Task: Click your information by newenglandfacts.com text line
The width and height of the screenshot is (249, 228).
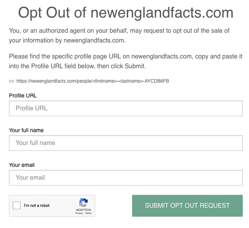Action: click(x=67, y=41)
